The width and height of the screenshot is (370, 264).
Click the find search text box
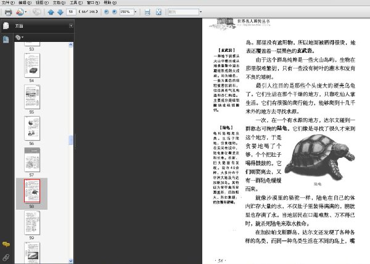tap(183, 12)
